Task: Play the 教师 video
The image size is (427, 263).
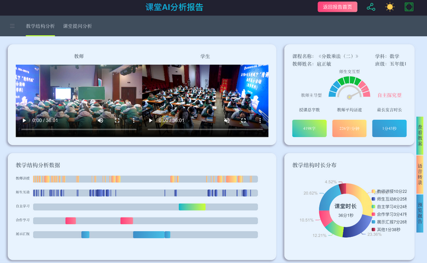Action: (x=23, y=121)
